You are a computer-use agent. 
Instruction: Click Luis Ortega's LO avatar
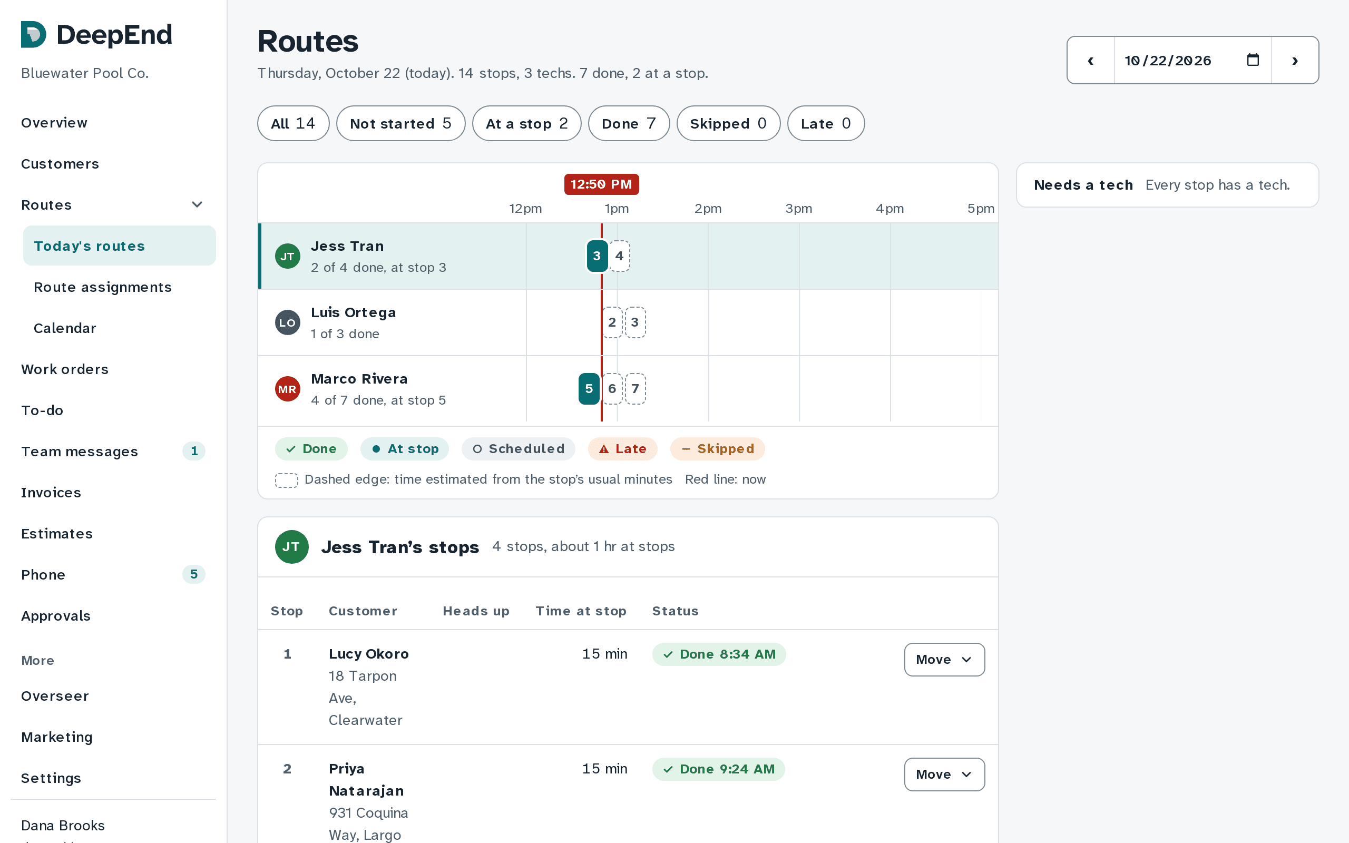coord(288,323)
